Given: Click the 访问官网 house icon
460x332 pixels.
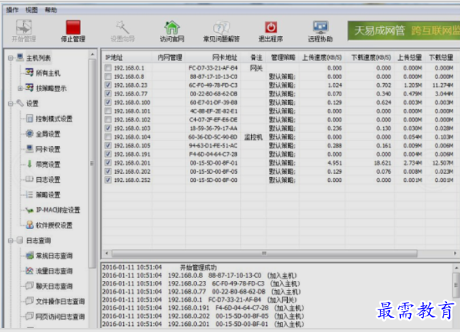Looking at the screenshot, I should click(171, 27).
